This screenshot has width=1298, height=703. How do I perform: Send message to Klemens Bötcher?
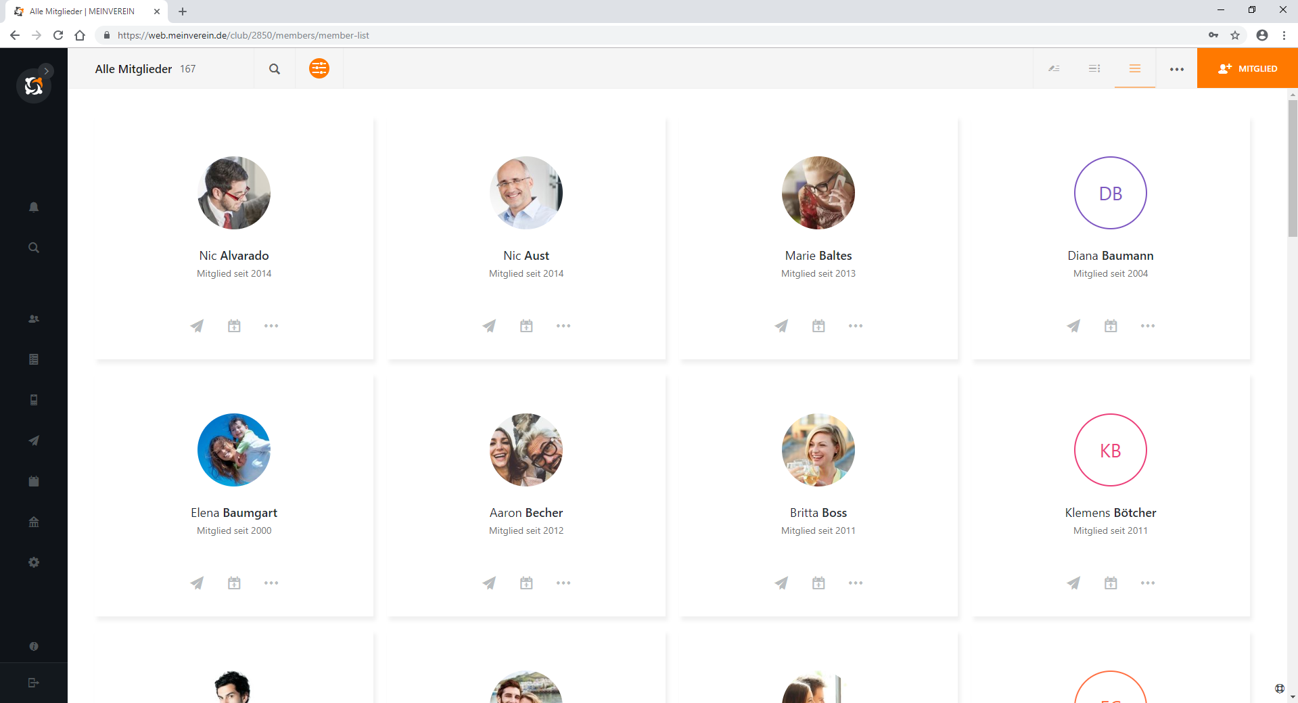click(1073, 583)
